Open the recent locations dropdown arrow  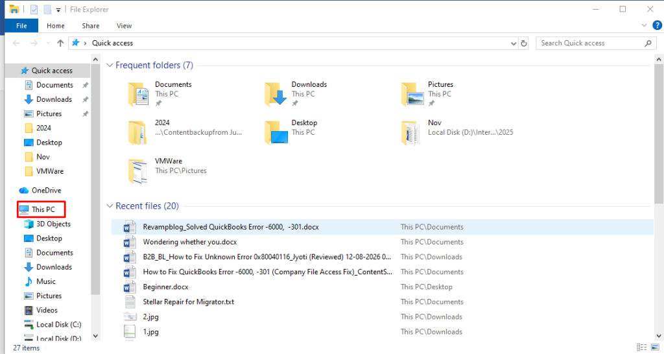pyautogui.click(x=48, y=43)
